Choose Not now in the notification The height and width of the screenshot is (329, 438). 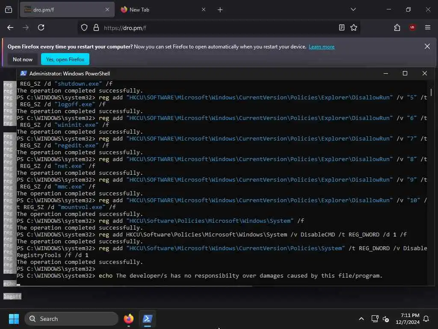click(x=23, y=59)
